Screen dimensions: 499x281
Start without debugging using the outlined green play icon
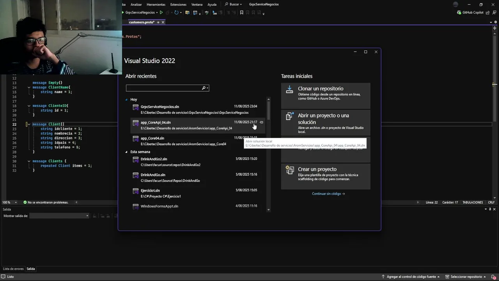(x=161, y=12)
